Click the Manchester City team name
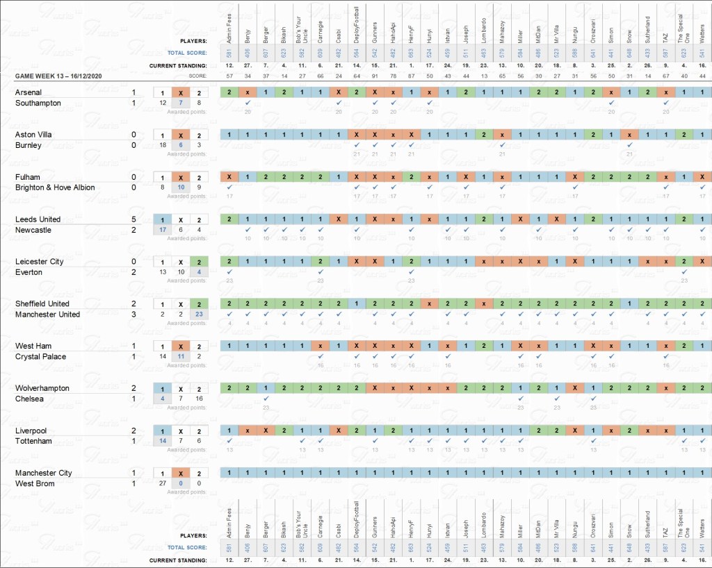Image resolution: width=712 pixels, height=568 pixels. pos(43,473)
